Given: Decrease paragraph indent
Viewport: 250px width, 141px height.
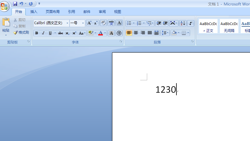Looking at the screenshot, I should tap(158, 23).
